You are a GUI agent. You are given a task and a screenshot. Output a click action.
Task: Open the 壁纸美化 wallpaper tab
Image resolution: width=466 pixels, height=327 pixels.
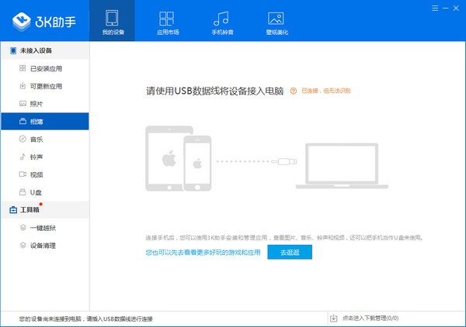(275, 22)
